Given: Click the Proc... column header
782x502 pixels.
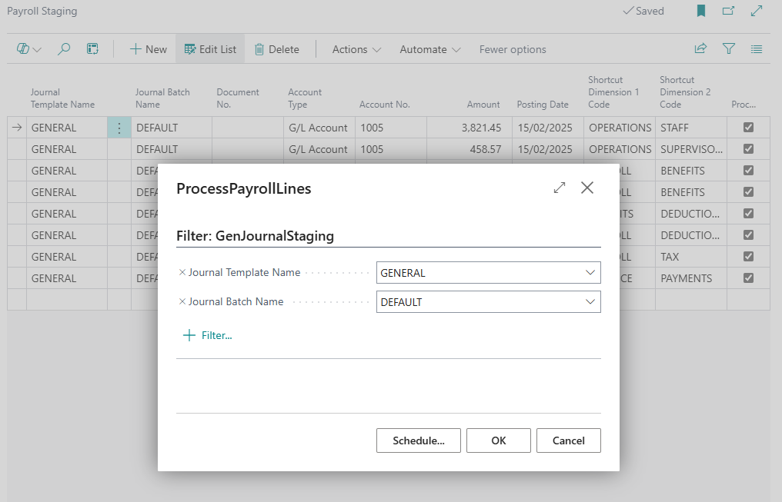Looking at the screenshot, I should [744, 104].
